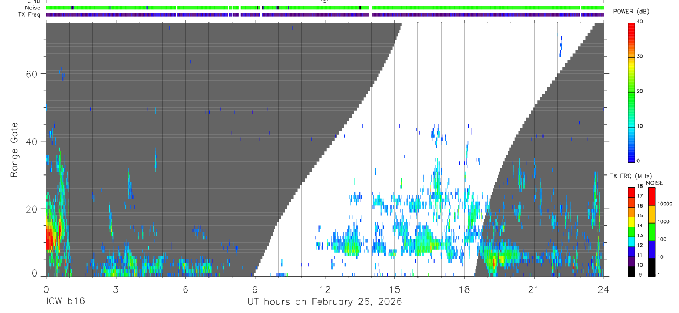The image size is (679, 313).
Task: Click the cyan segment of TX FRQ scale
Action: [x=631, y=242]
